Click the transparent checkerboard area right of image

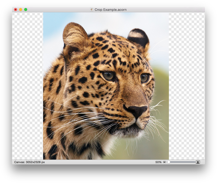click(187, 87)
